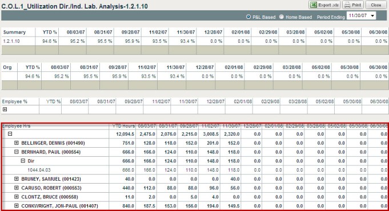Expand CONKWRIGHT, JON-PAUL employee row

click(17, 205)
